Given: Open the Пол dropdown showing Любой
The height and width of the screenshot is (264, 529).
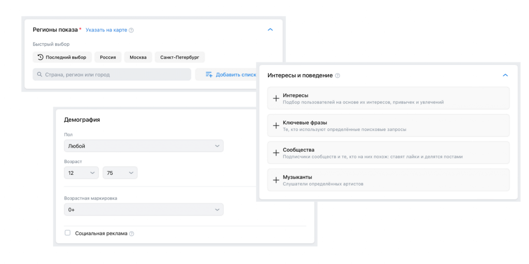Looking at the screenshot, I should [144, 146].
